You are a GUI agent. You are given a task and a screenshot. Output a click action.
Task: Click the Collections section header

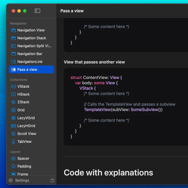click(x=19, y=80)
